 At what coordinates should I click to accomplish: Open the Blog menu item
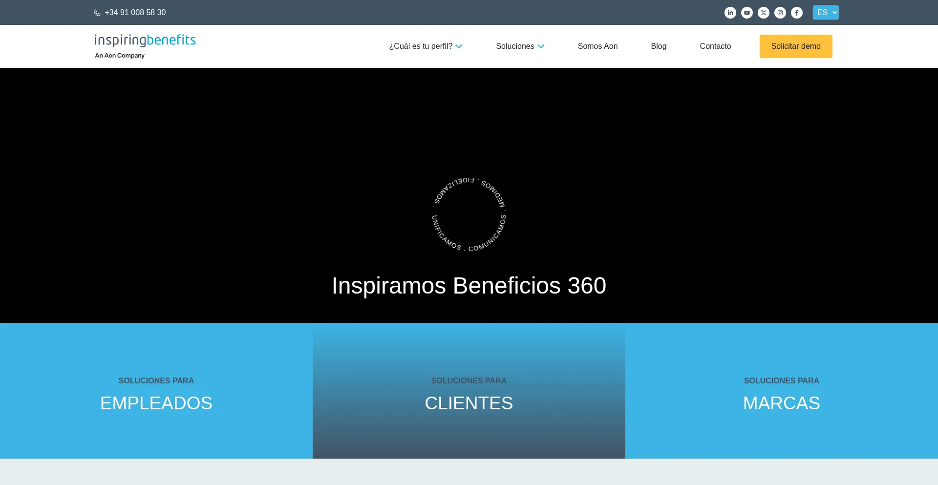click(658, 46)
